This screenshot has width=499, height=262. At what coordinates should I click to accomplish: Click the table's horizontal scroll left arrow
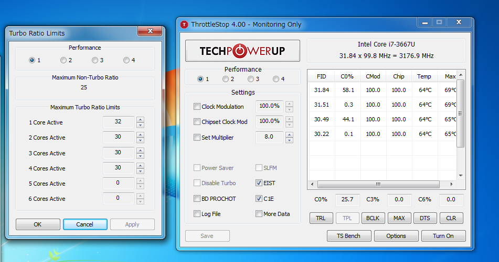coord(312,184)
